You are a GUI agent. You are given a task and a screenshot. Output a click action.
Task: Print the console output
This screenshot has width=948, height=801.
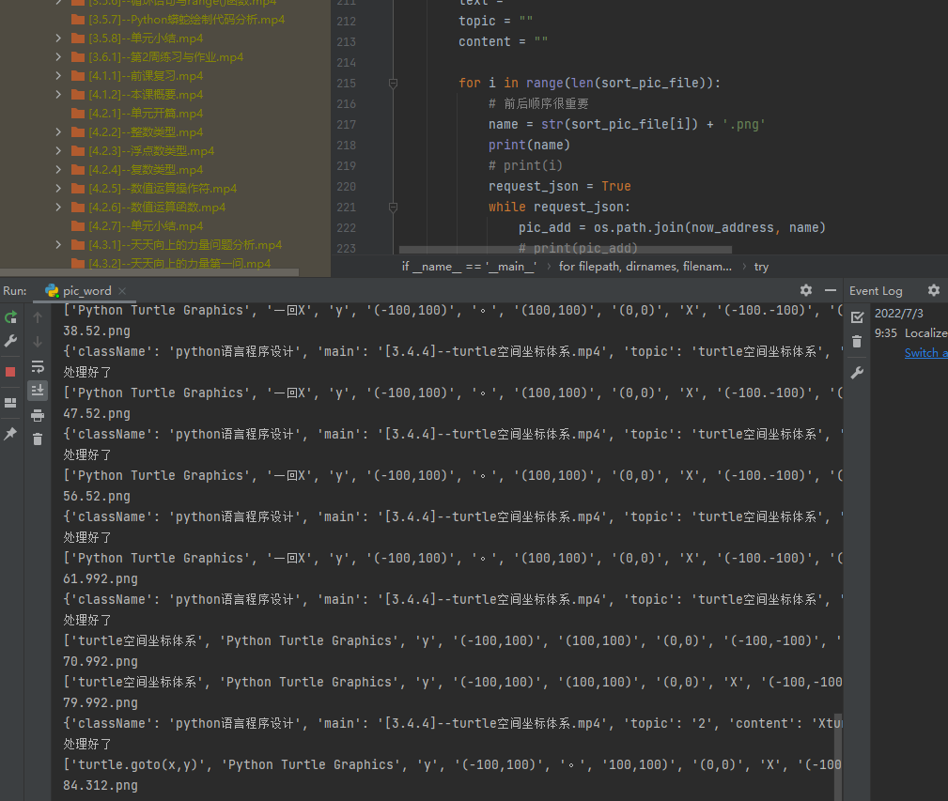[x=38, y=415]
